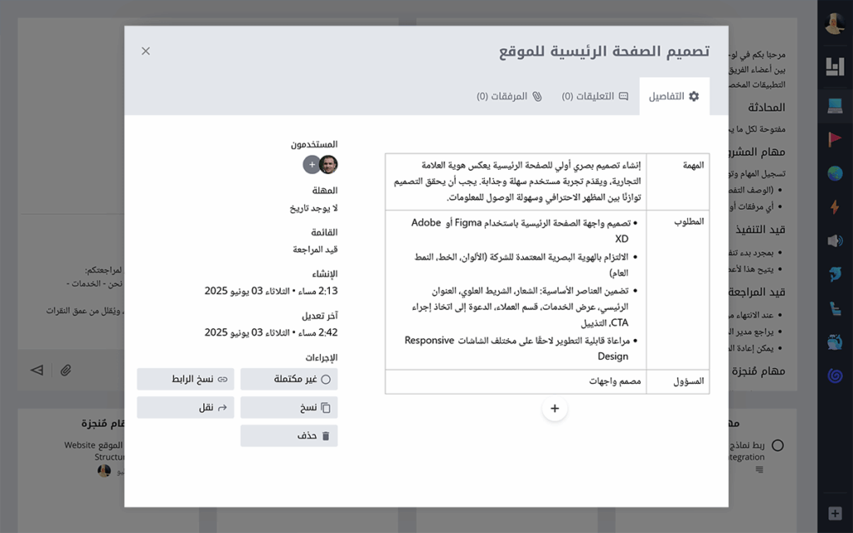The height and width of the screenshot is (533, 853).
Task: Add a new workspace with sidebar plus icon
Action: click(835, 513)
